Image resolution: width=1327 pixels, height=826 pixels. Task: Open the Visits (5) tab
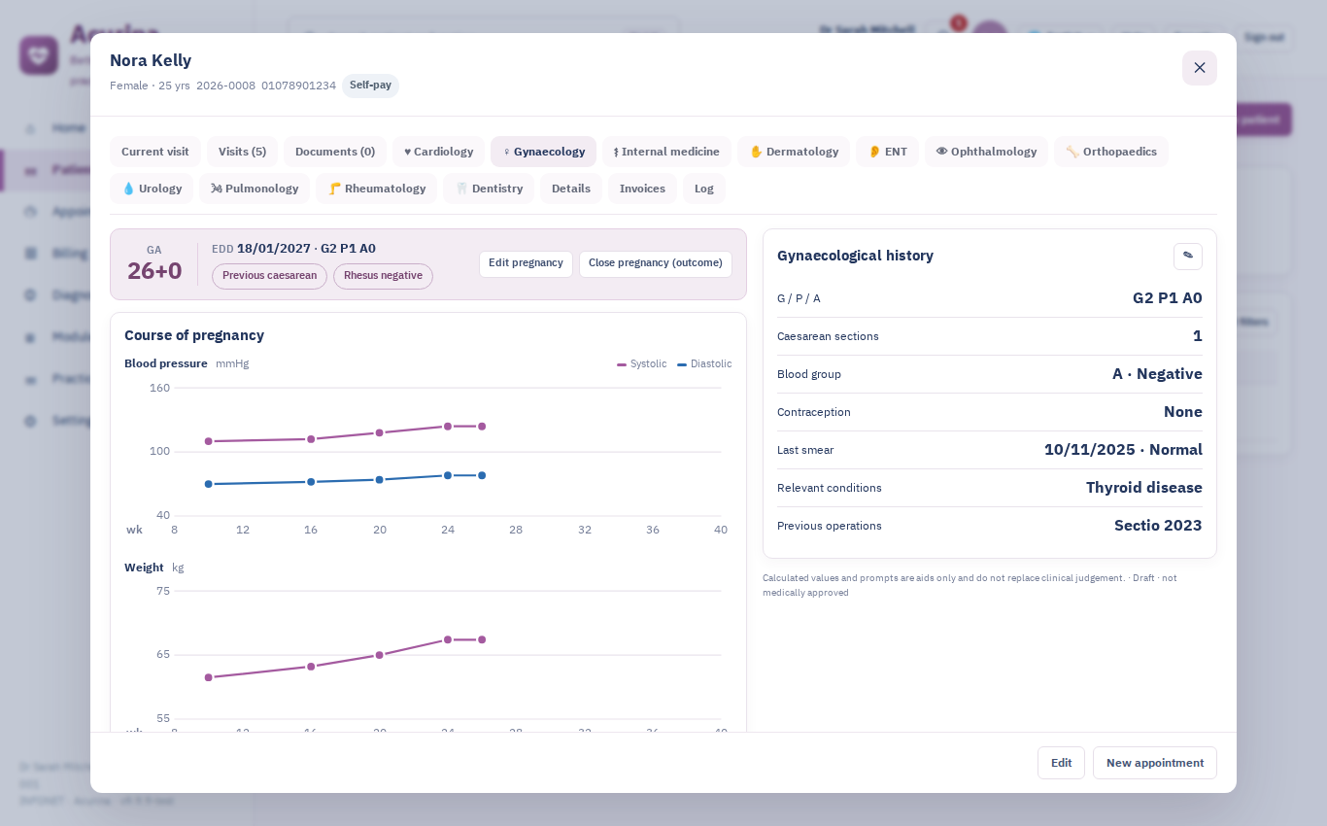click(242, 152)
